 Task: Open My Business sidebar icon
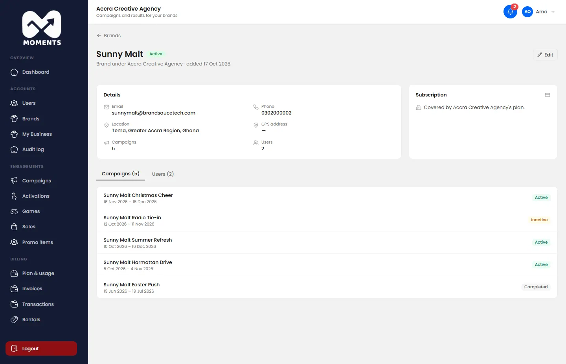click(x=14, y=134)
